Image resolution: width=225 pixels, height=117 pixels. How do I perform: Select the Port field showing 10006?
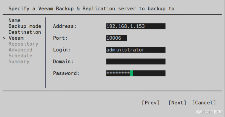point(117,38)
